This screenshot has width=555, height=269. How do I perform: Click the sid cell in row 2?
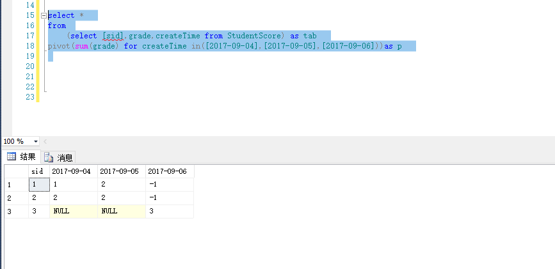[39, 198]
